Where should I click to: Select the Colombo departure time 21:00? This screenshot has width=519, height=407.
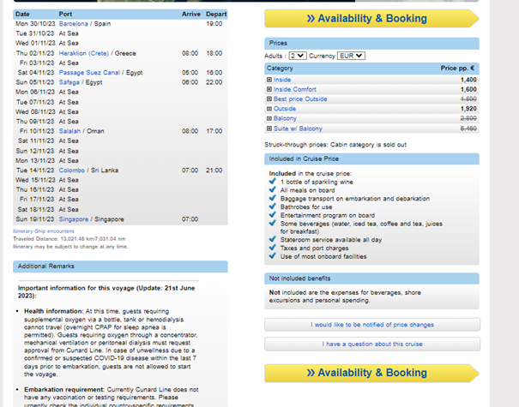coord(214,171)
